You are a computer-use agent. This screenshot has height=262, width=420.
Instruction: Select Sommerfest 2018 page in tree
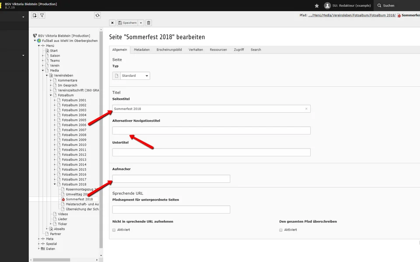[79, 199]
